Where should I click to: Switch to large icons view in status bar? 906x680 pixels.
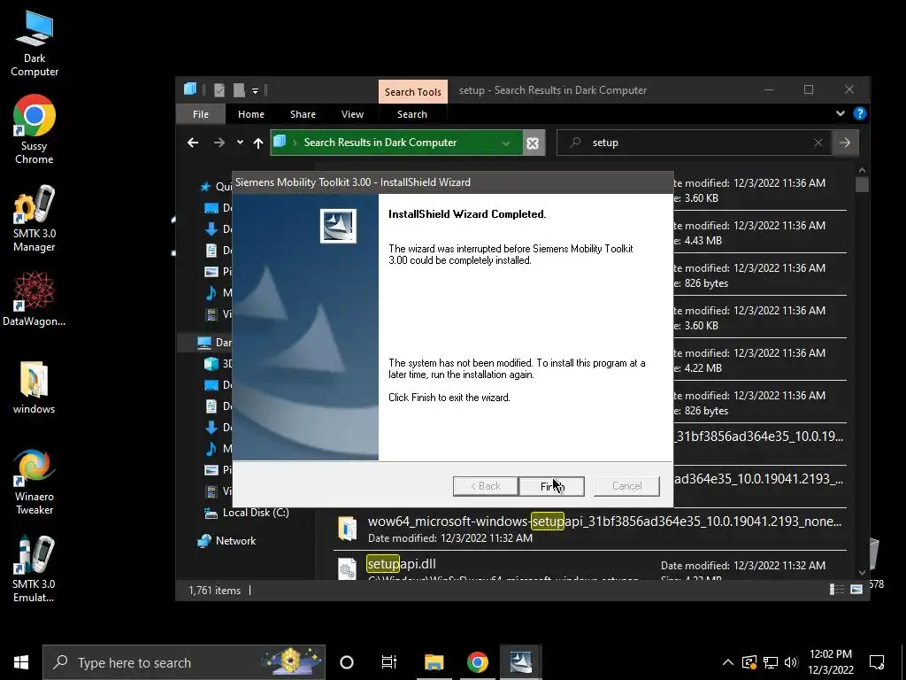tap(856, 589)
